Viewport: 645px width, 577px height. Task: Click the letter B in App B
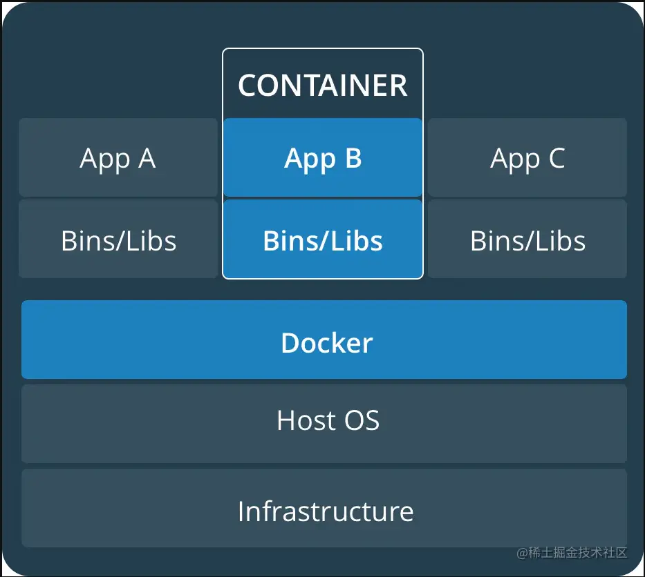coord(353,158)
